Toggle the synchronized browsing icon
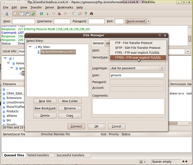Viewport: 193px width, 165px height. tap(86, 14)
